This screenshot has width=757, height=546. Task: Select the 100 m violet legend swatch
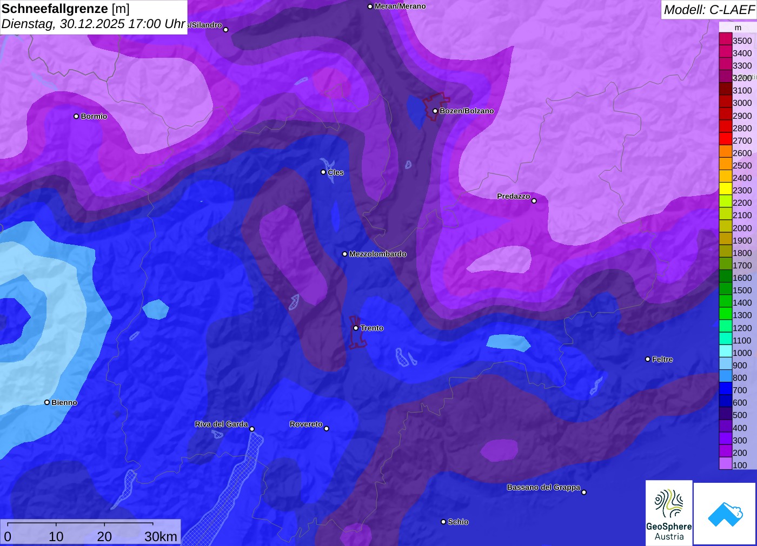[x=726, y=463]
